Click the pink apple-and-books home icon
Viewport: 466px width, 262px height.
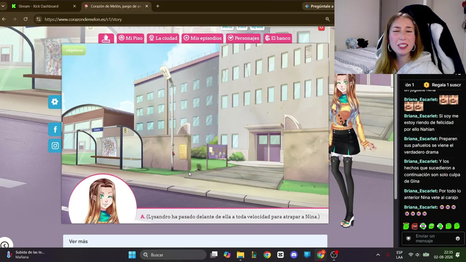coord(106,38)
